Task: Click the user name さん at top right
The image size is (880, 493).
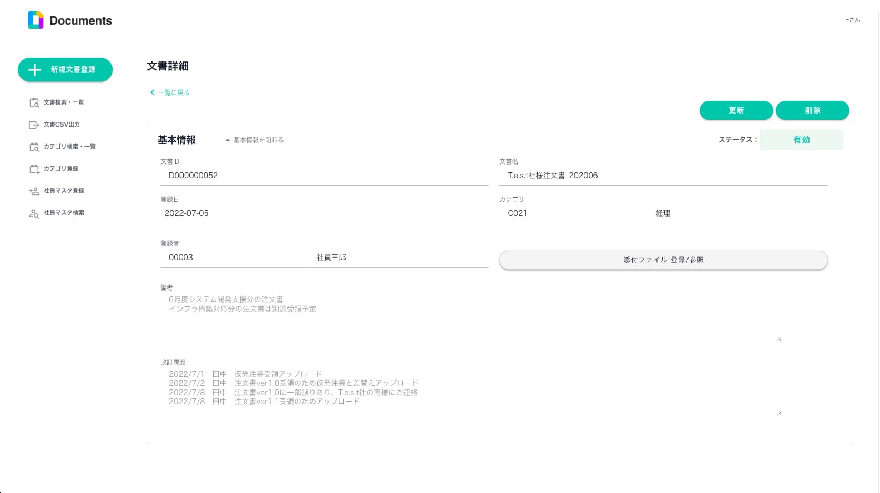Action: (853, 20)
